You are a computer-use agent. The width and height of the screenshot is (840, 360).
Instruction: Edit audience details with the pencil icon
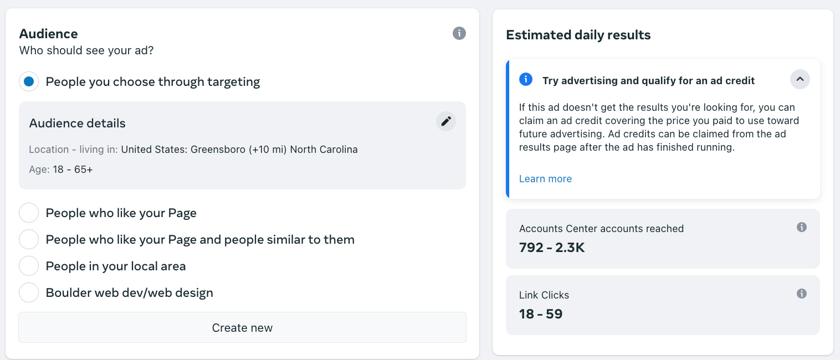[x=446, y=121]
